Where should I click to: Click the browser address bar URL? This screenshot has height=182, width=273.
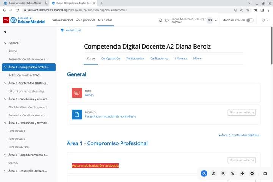pos(77,10)
